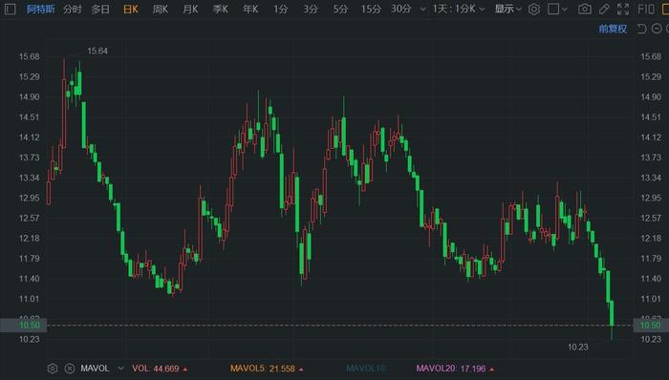Expand the MAVOL indicator dropdown
The image size is (669, 380).
pyautogui.click(x=120, y=369)
